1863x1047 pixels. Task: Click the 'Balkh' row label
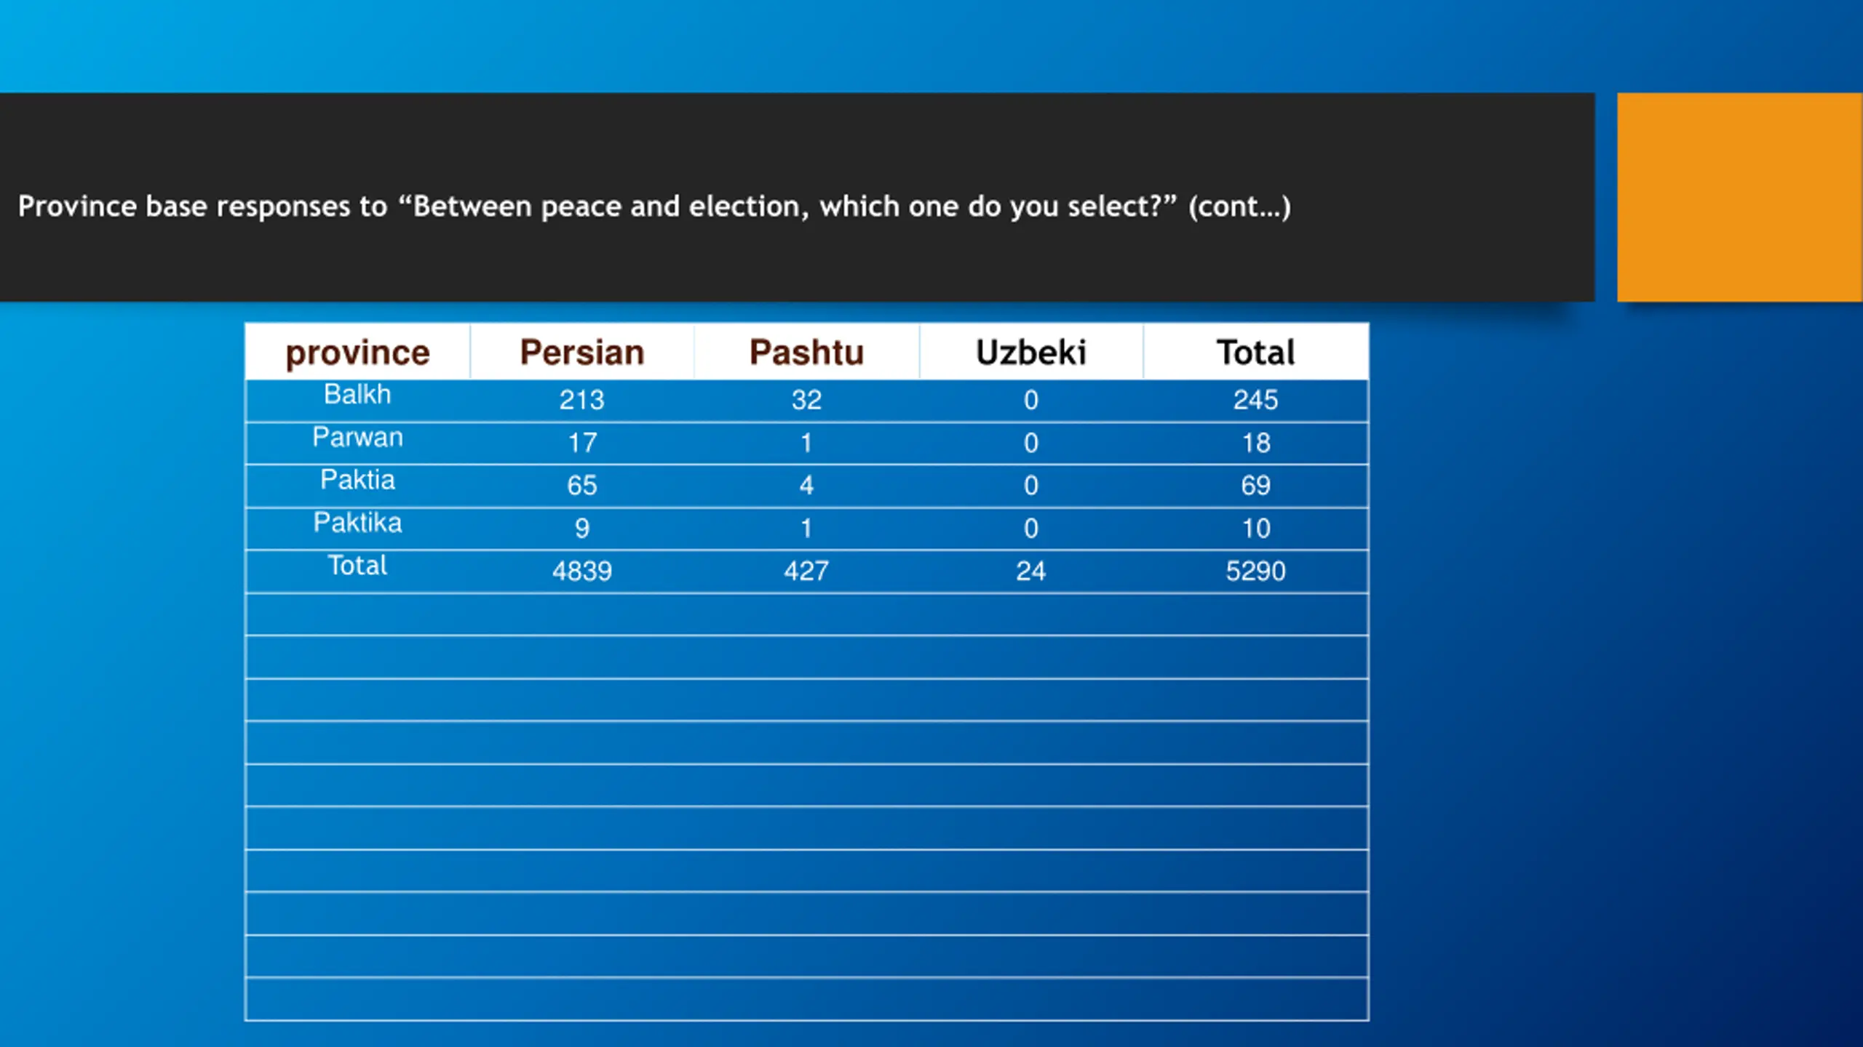(357, 394)
